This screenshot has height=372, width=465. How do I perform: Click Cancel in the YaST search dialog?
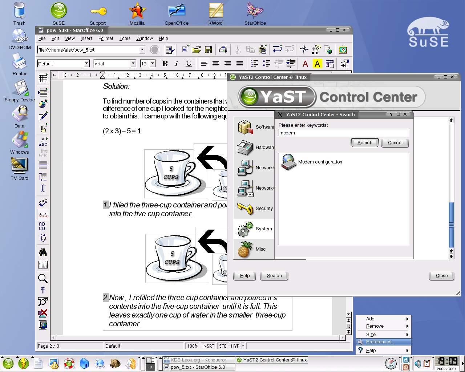(395, 143)
